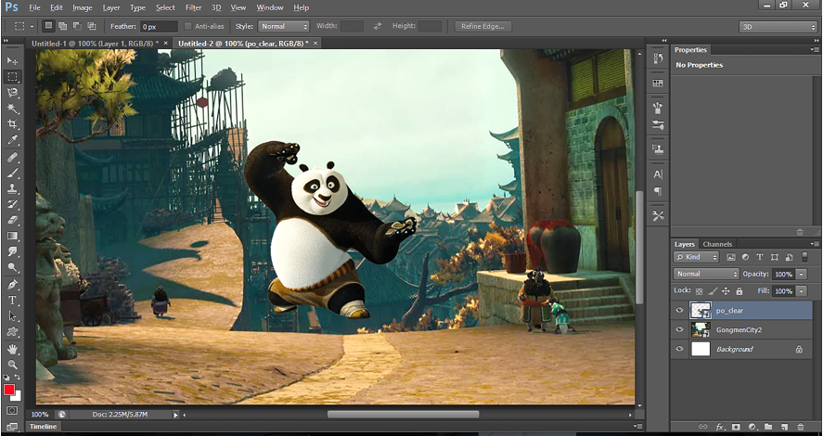Viewport: 823px width, 436px height.
Task: Switch to the Untitled-1 document tab
Action: [x=96, y=44]
